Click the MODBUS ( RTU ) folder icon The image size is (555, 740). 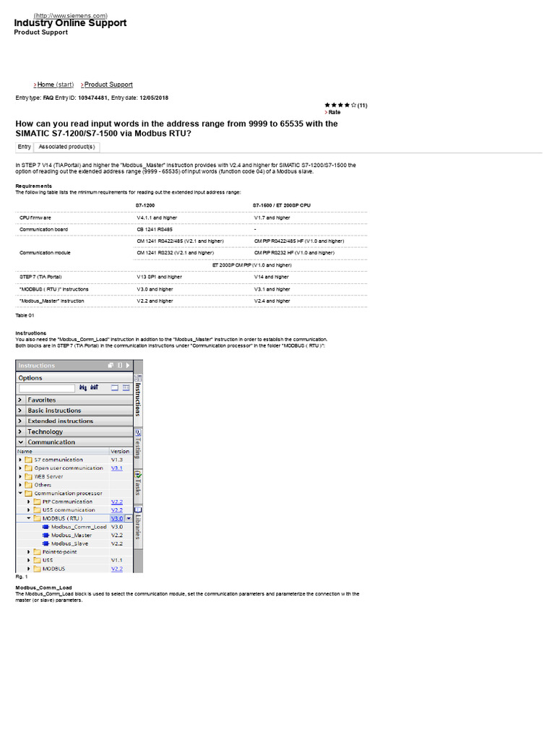pyautogui.click(x=37, y=518)
